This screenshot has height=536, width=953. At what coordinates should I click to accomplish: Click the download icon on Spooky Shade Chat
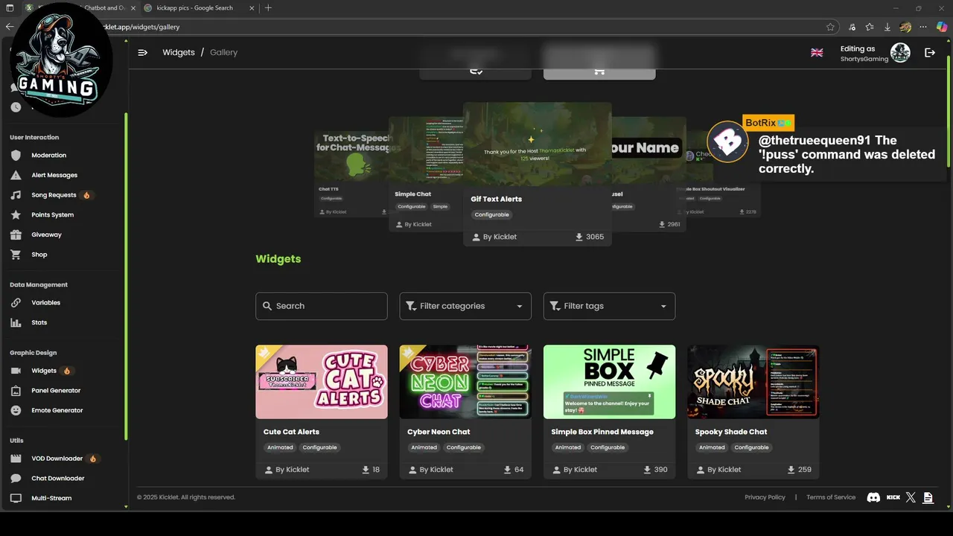coord(792,470)
